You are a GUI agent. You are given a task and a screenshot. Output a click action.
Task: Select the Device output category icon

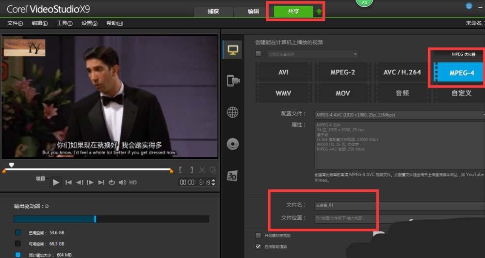point(232,81)
